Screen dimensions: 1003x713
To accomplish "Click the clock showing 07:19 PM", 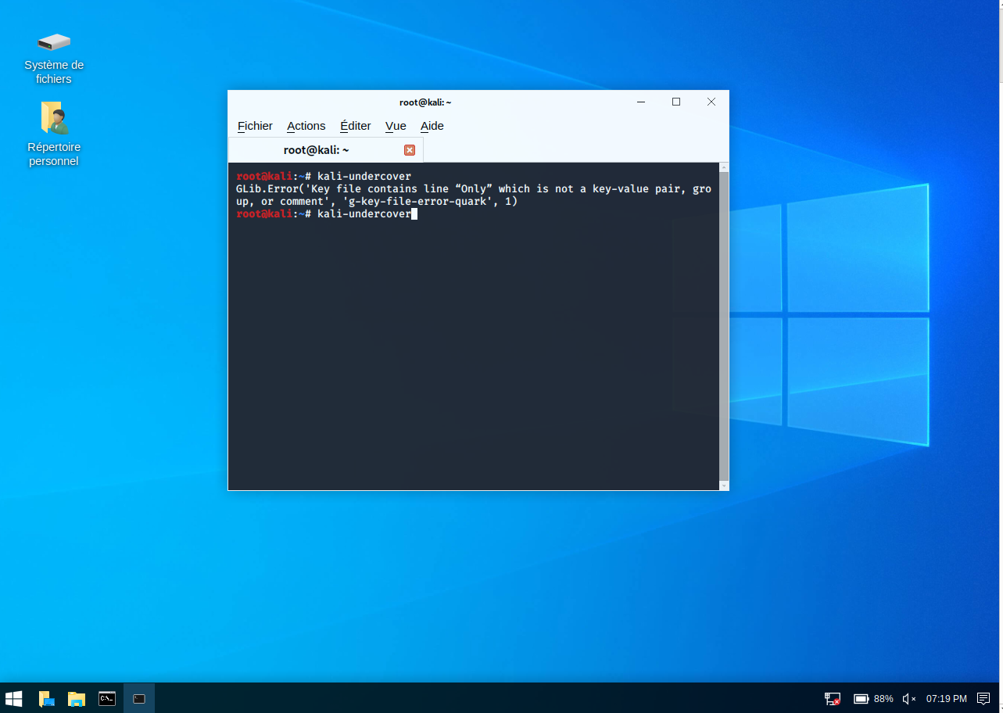I will 946,698.
